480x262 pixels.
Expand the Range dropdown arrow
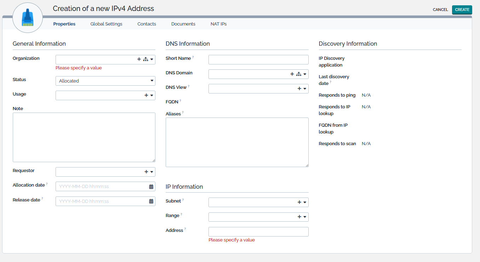[305, 217]
